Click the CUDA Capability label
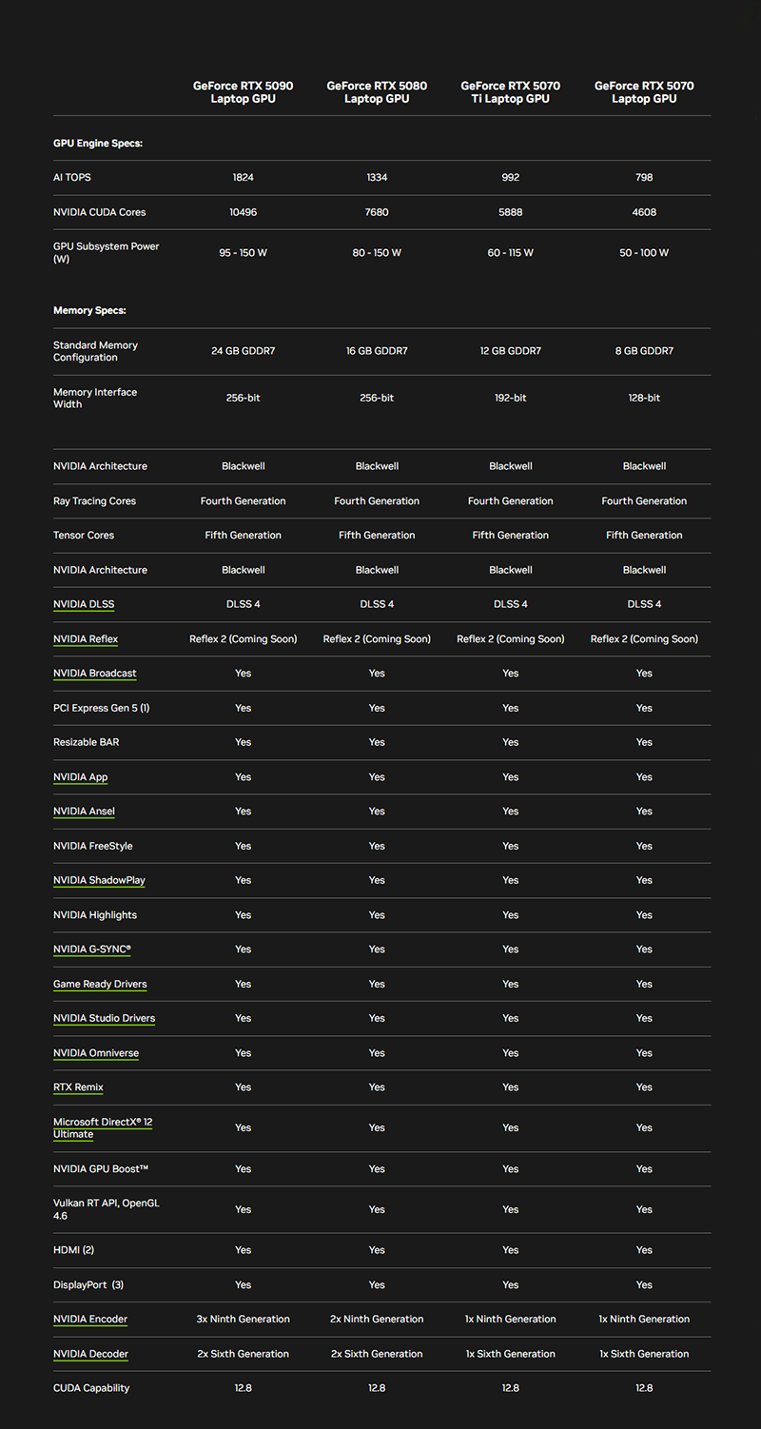 point(91,1388)
